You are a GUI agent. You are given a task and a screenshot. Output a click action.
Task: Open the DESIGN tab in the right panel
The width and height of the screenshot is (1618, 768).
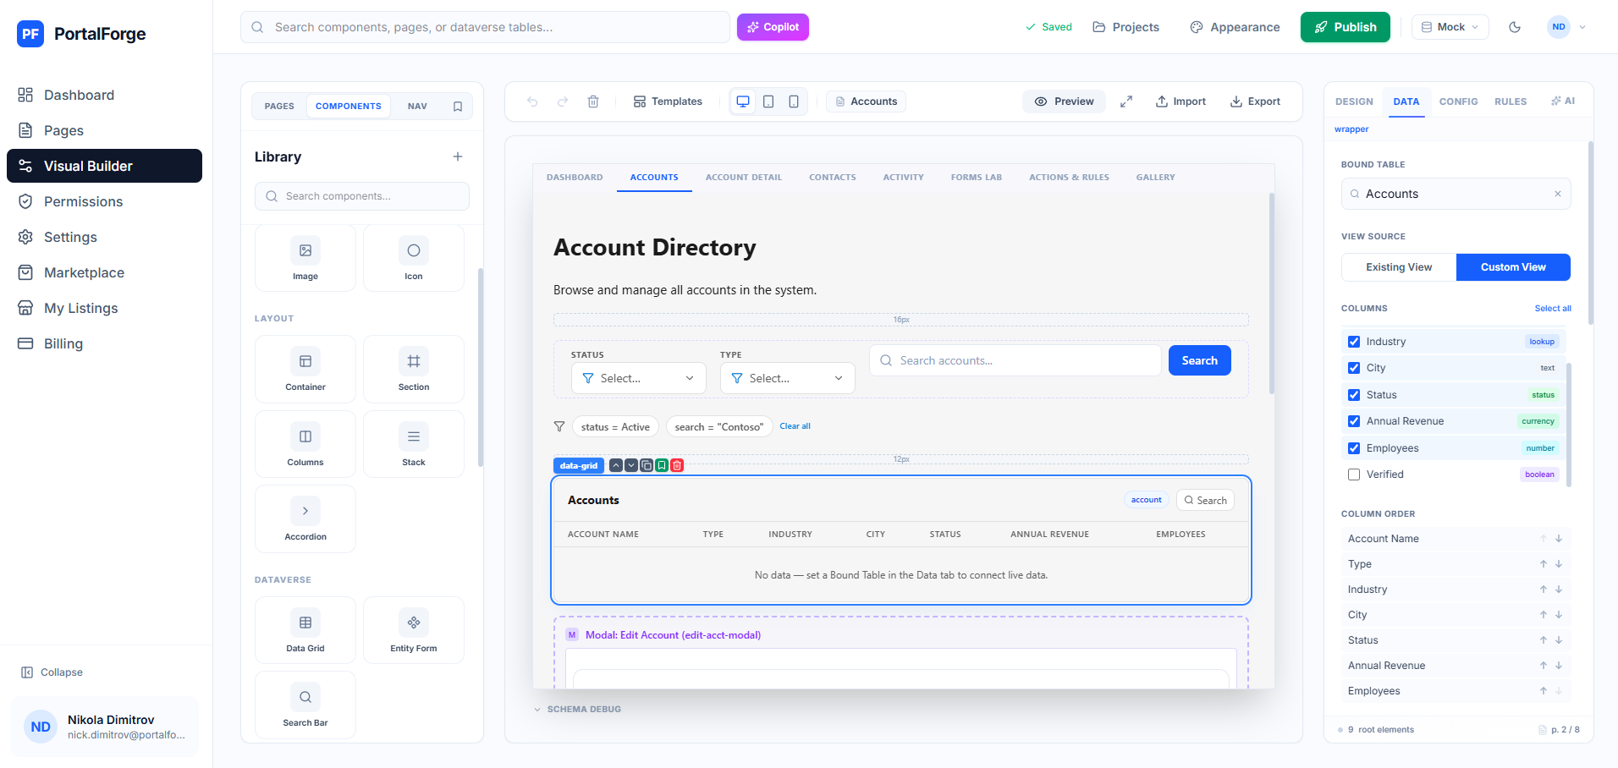(1354, 101)
